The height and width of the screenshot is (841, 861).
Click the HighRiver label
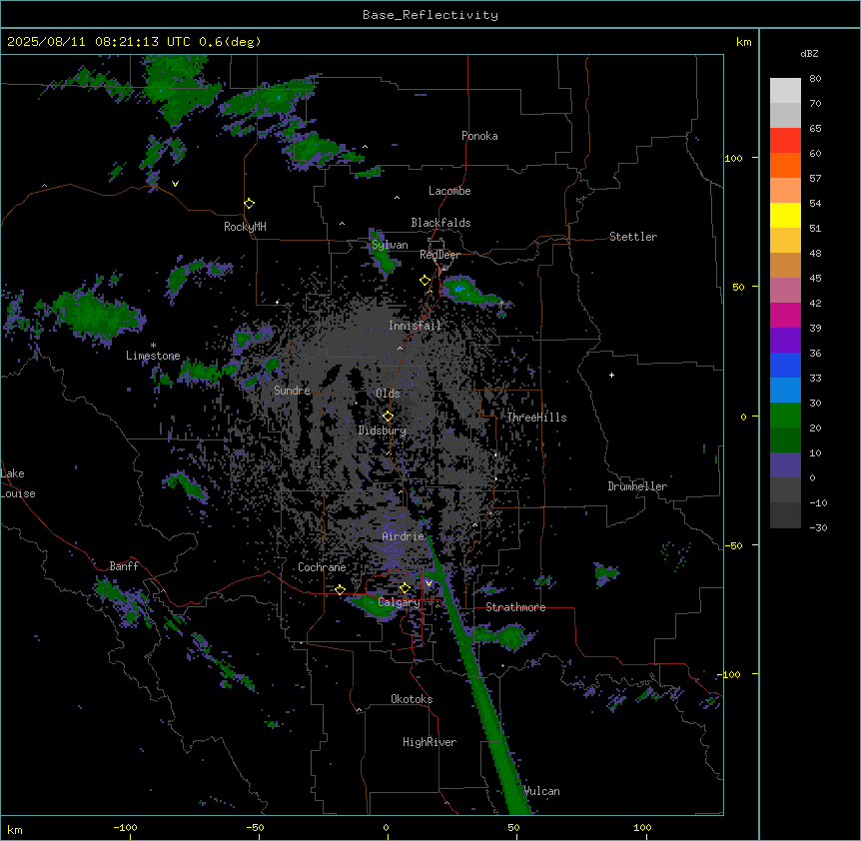click(x=430, y=742)
